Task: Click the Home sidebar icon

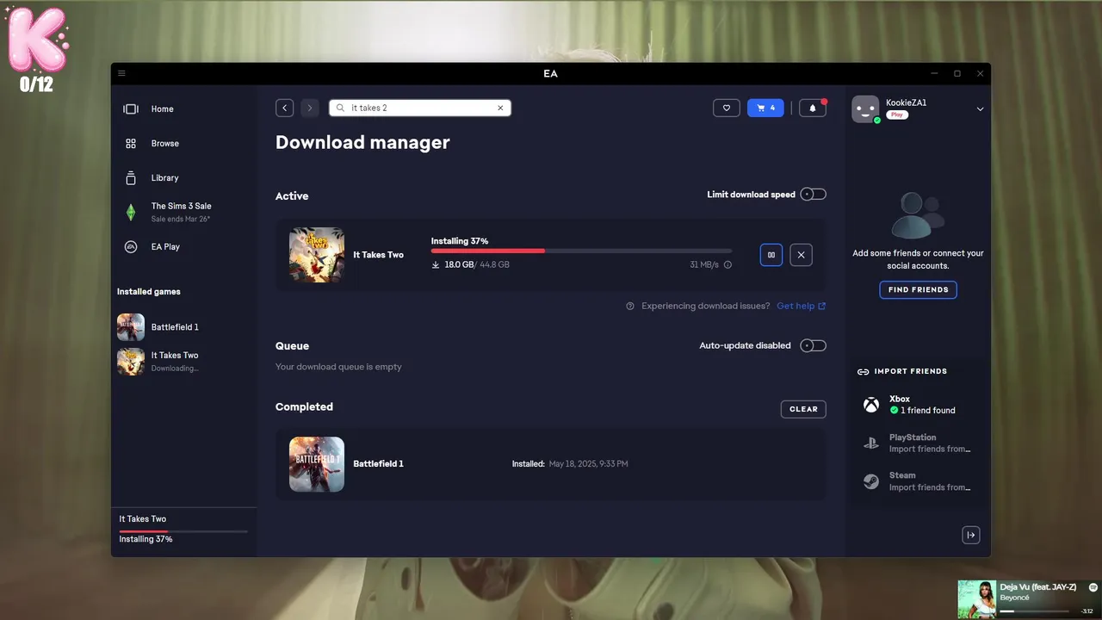Action: (x=131, y=109)
